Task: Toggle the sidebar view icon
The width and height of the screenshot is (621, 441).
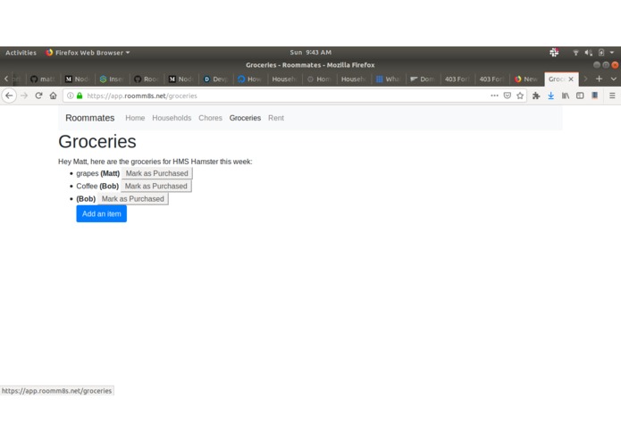Action: point(580,96)
